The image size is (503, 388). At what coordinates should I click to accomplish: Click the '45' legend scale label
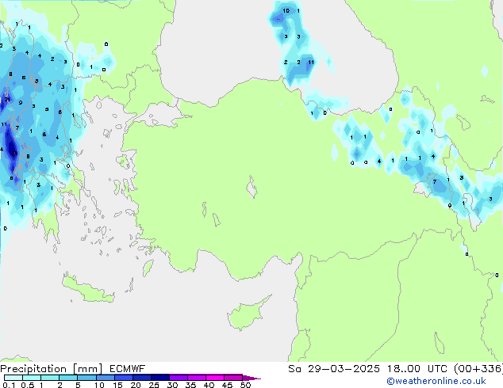[227, 385]
